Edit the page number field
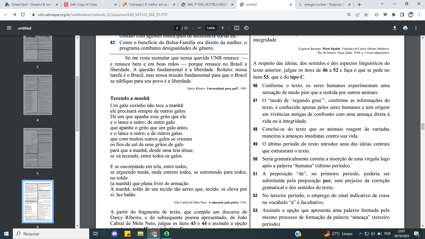Screen dimensions: 425x239 [x=177, y=28]
